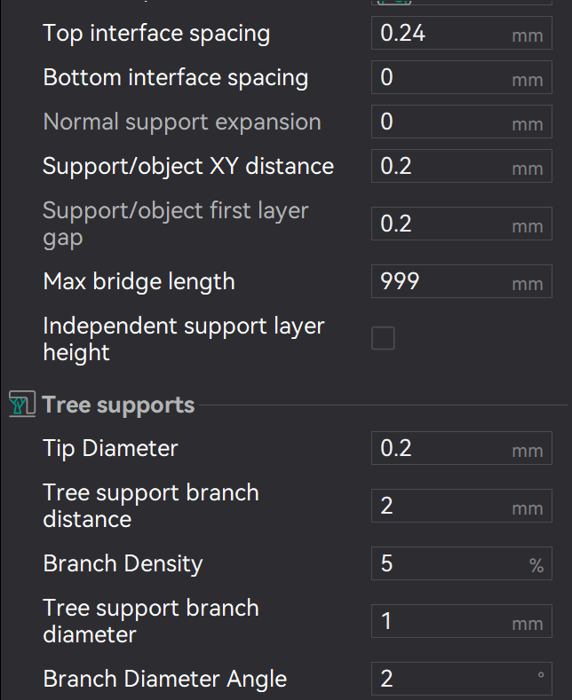Select the Bottom interface spacing input box
The image size is (572, 700).
[440, 78]
